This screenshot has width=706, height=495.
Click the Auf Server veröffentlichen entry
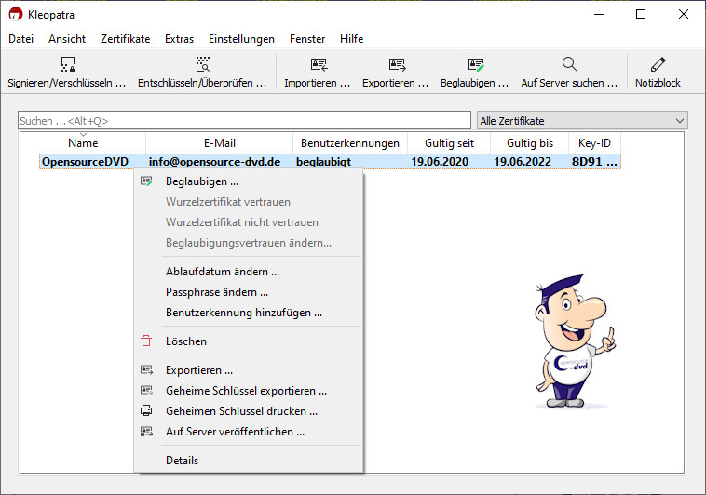(x=235, y=432)
